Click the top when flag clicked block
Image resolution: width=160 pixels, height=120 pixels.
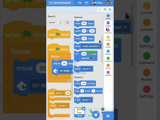[59, 34]
